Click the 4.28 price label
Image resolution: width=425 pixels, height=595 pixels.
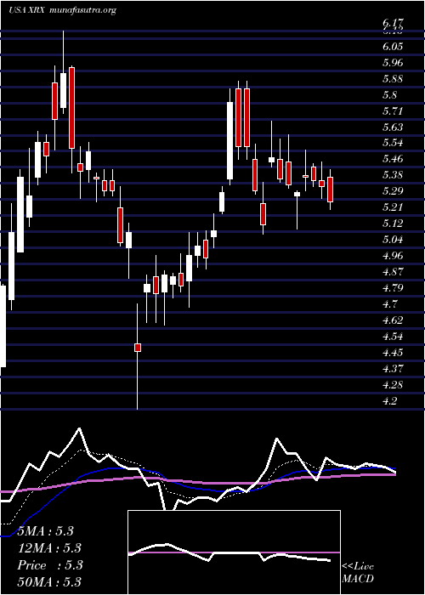pos(393,385)
